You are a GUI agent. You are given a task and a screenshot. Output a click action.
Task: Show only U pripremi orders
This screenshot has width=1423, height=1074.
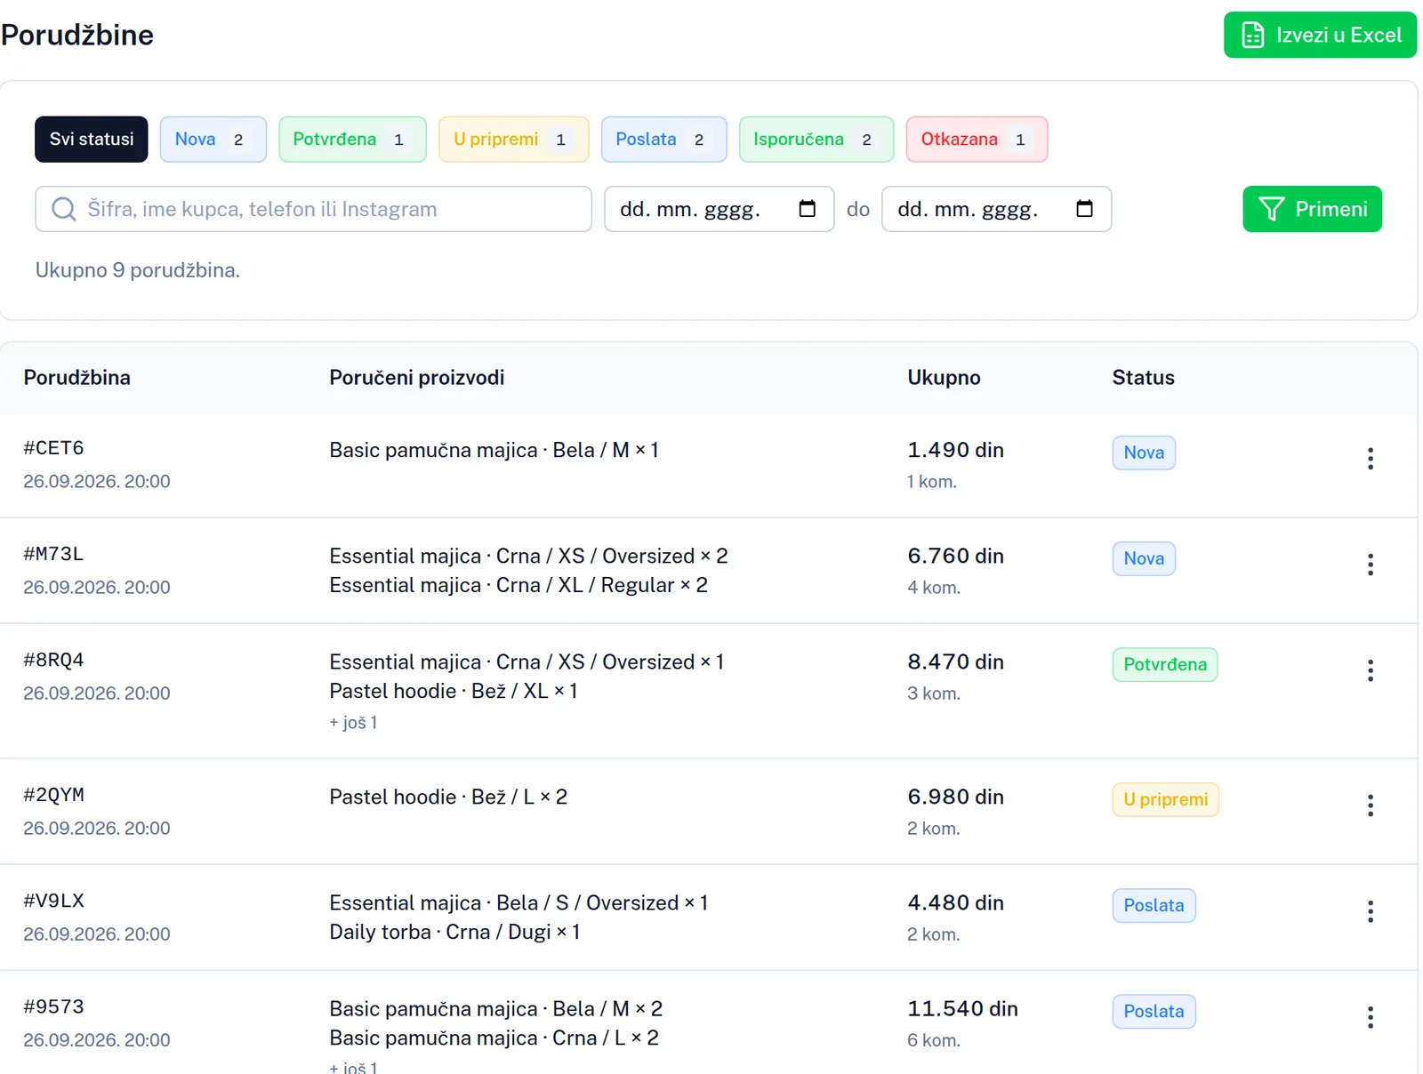pos(514,140)
